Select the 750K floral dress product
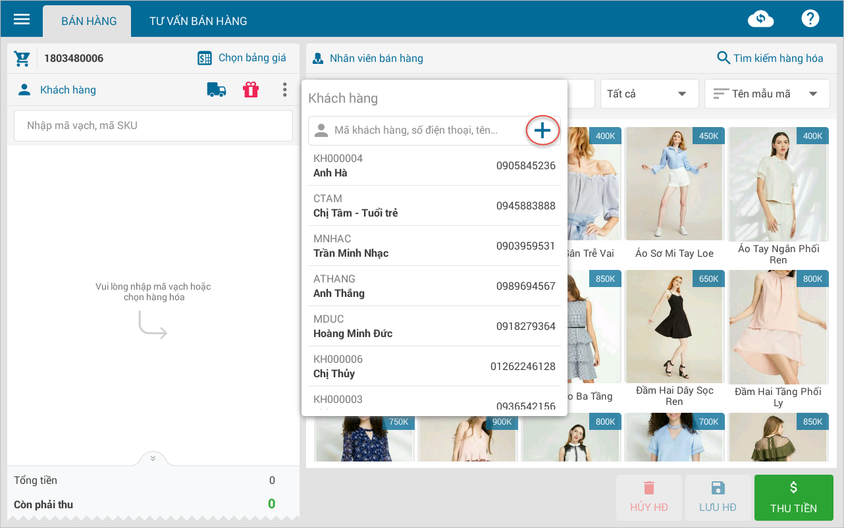The width and height of the screenshot is (844, 528). pyautogui.click(x=365, y=437)
